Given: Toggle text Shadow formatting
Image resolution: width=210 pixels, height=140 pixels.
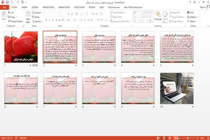Looking at the screenshot, I should [56, 20].
